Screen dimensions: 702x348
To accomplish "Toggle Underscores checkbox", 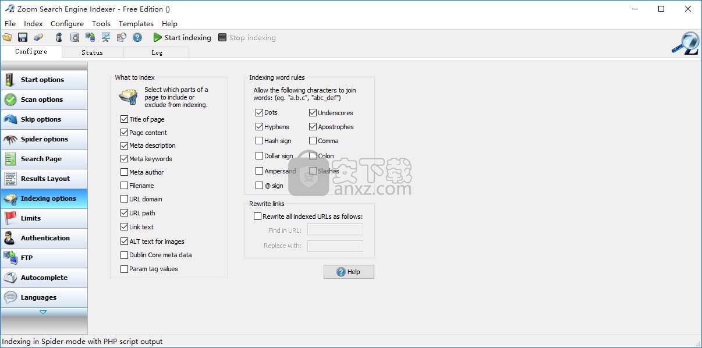I will (x=313, y=112).
